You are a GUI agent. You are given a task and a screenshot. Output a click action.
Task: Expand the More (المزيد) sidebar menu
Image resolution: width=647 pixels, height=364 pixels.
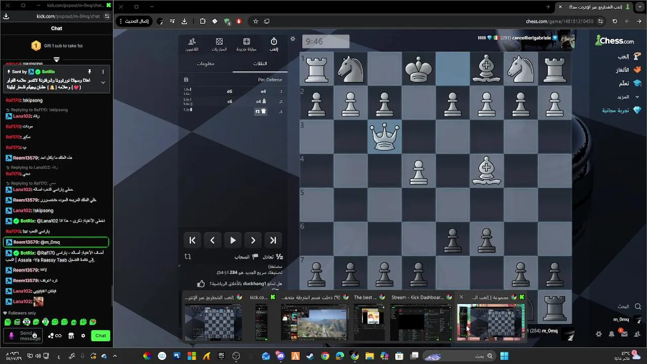[627, 97]
